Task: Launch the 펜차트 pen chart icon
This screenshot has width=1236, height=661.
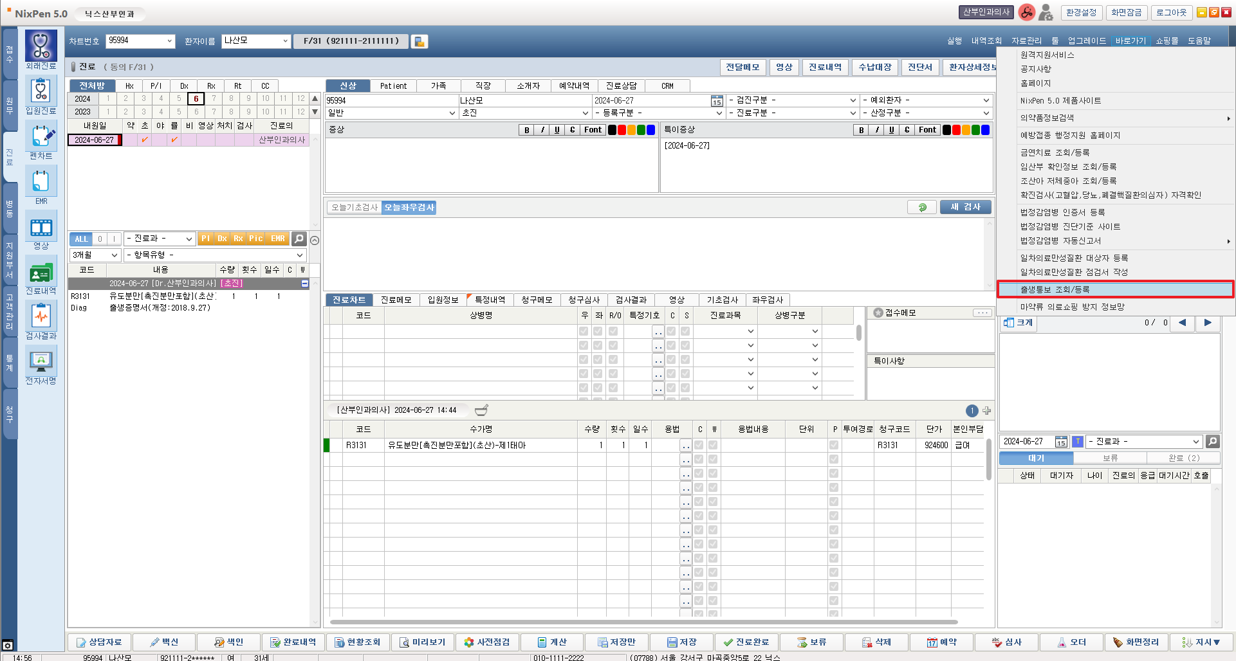Action: (x=41, y=136)
